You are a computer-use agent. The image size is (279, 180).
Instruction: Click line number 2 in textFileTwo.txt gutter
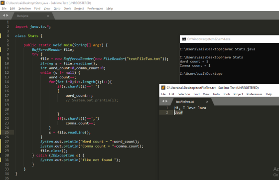[x=167, y=112]
